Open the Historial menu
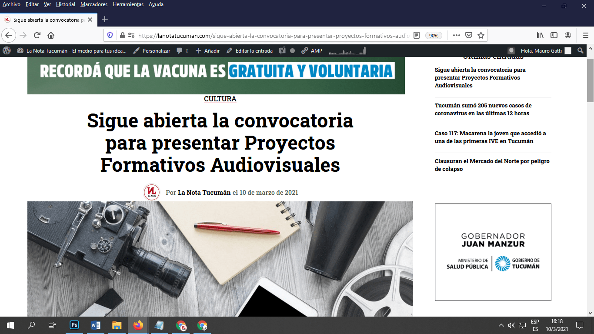 click(66, 4)
